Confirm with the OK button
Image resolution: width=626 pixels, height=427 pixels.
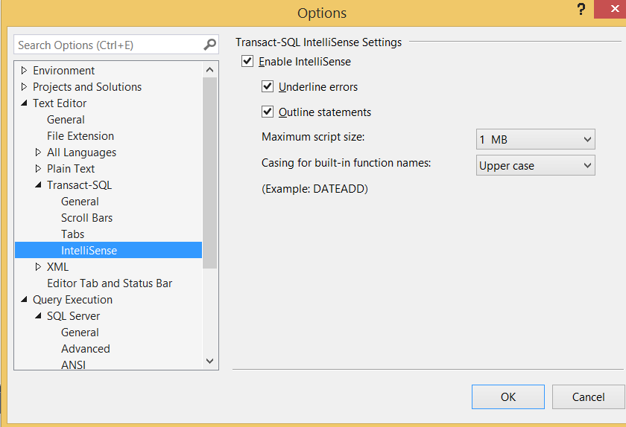[508, 396]
